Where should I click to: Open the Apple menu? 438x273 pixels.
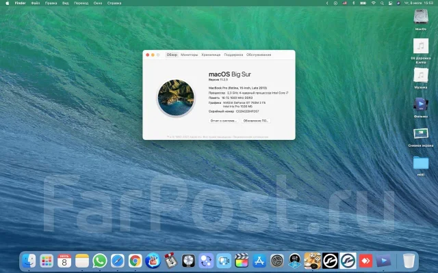pyautogui.click(x=8, y=3)
